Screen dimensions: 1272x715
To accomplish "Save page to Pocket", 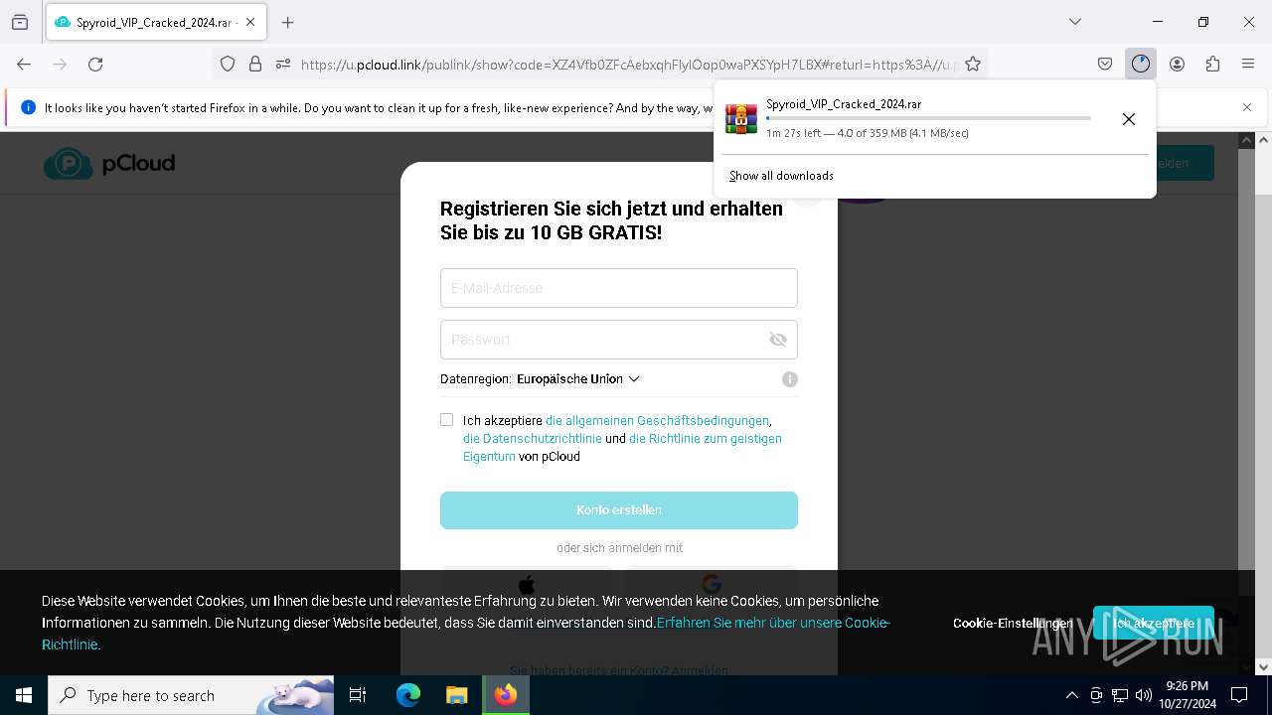I will pyautogui.click(x=1105, y=64).
